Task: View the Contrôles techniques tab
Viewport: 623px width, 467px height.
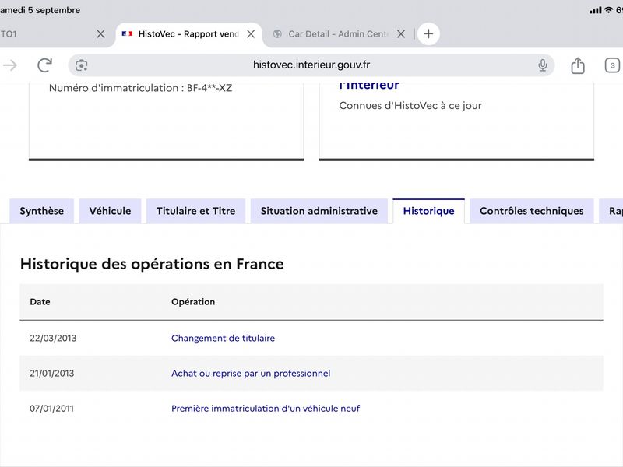Action: pyautogui.click(x=532, y=211)
